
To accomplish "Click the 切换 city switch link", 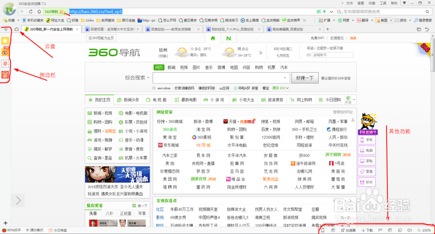I will coord(163,56).
